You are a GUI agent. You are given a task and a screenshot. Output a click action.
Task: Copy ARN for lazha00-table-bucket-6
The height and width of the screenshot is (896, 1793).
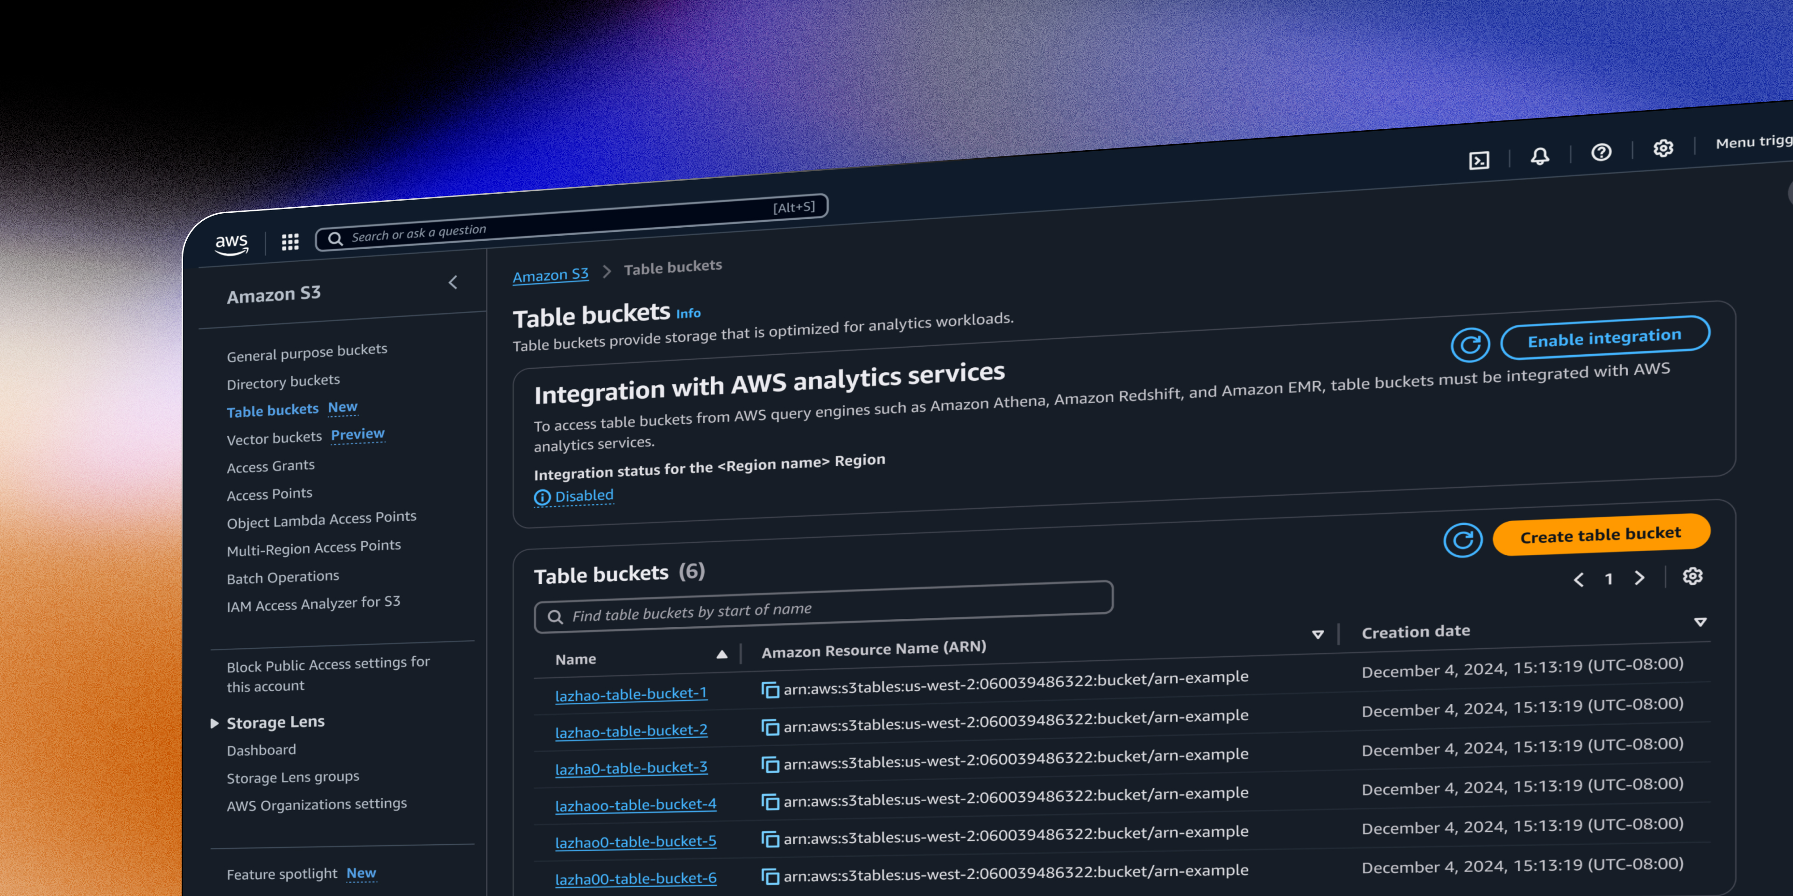coord(770,876)
